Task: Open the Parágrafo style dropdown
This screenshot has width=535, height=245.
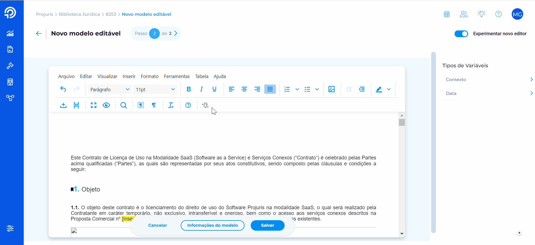Action: [x=110, y=89]
